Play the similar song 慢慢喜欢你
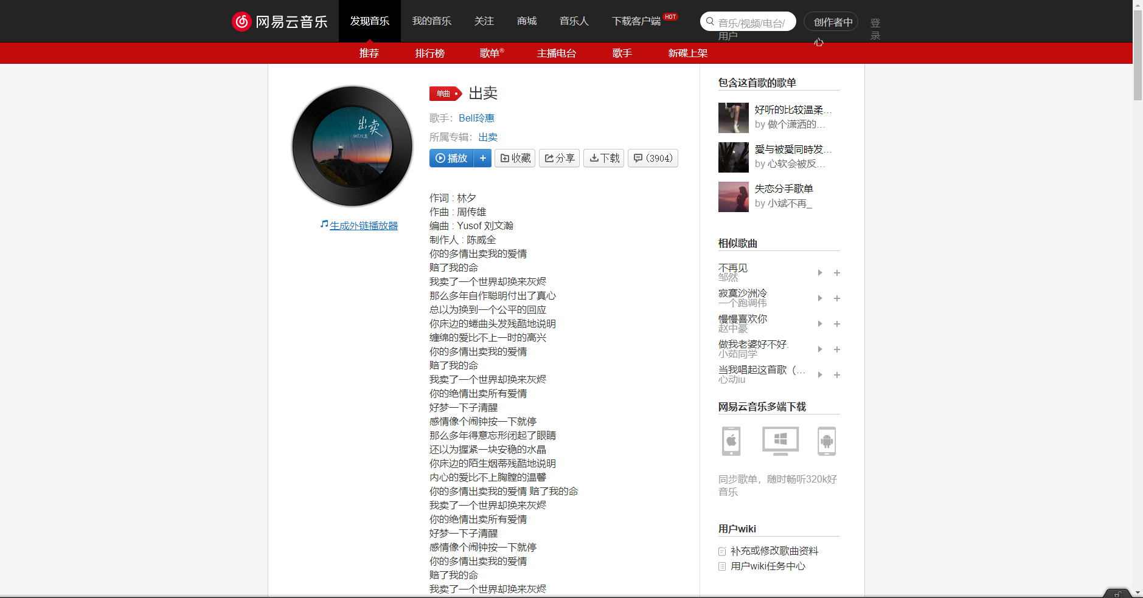Screen dimensions: 1143x598 (819, 324)
